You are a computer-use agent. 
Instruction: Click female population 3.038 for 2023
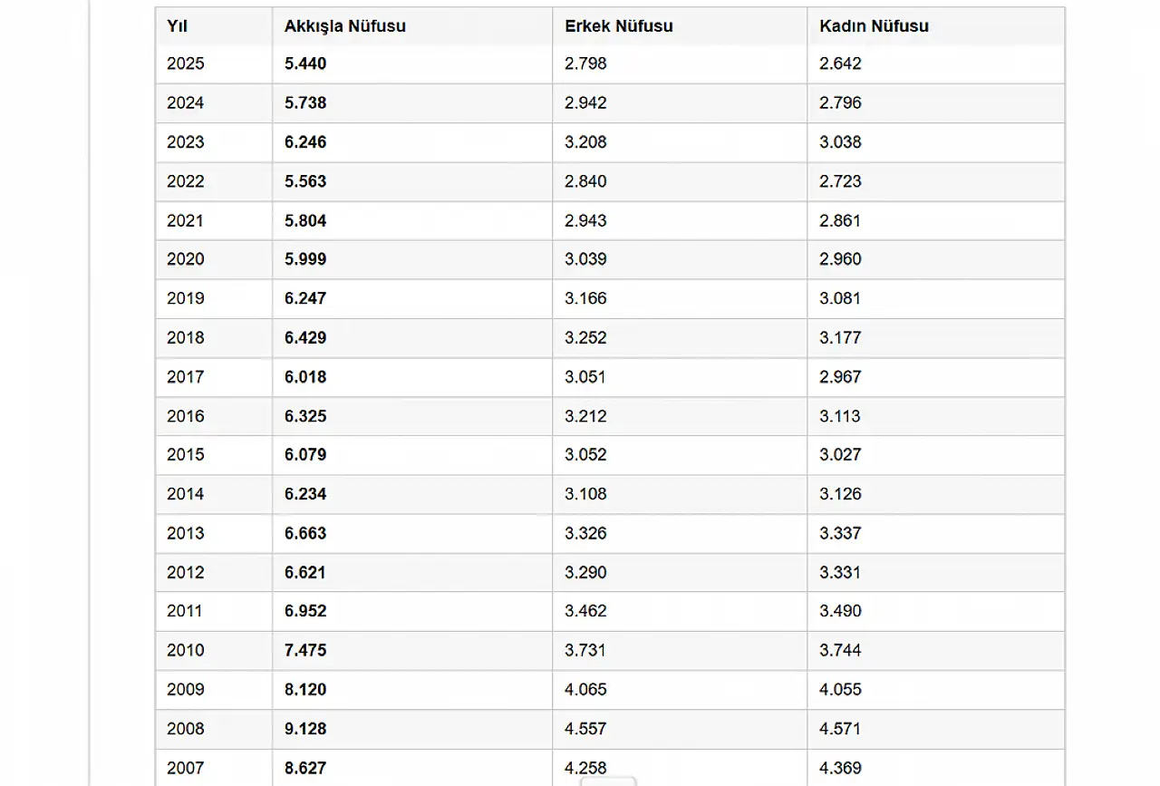(x=840, y=142)
